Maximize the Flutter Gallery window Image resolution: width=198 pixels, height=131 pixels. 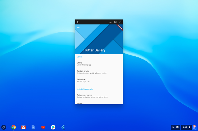pos(115,22)
